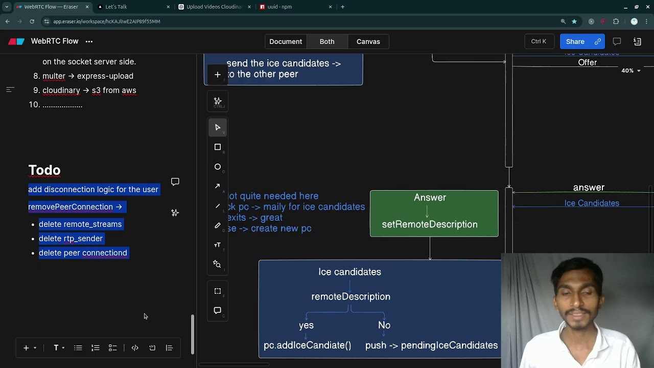This screenshot has width=654, height=368.
Task: Open the browser Extensions puzzle icon
Action: point(616,21)
